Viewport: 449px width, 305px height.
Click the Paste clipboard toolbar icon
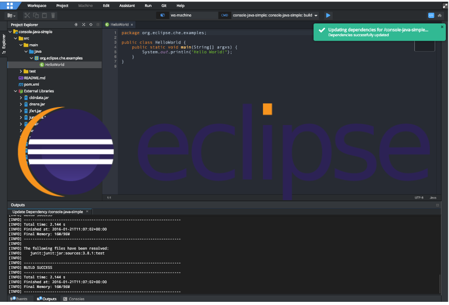coord(44,15)
